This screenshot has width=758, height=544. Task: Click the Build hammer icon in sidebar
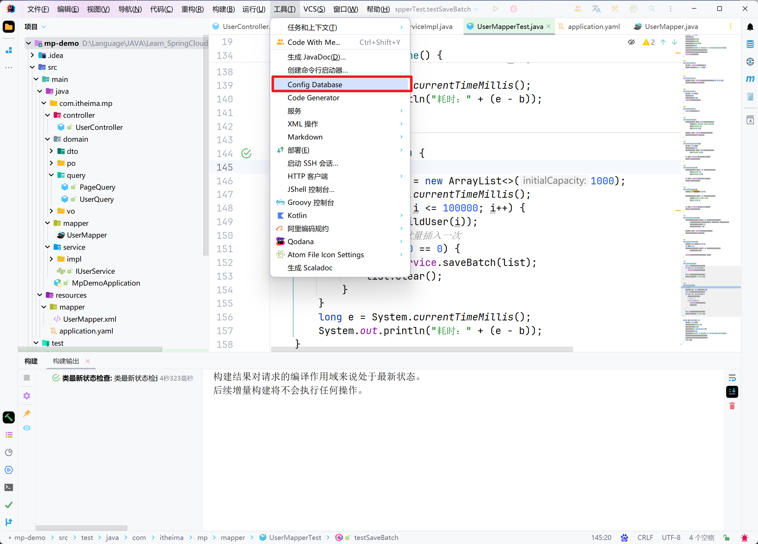click(x=9, y=417)
